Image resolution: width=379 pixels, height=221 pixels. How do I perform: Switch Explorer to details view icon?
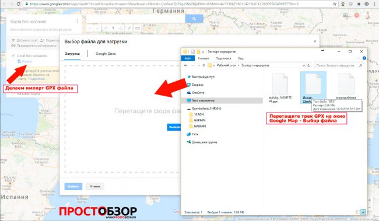click(358, 212)
